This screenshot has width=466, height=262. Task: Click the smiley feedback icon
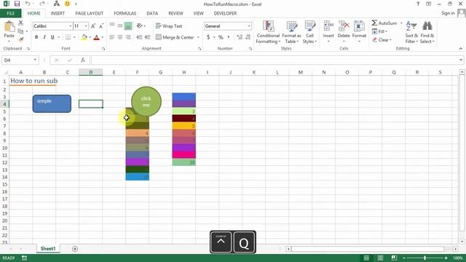coord(68,4)
